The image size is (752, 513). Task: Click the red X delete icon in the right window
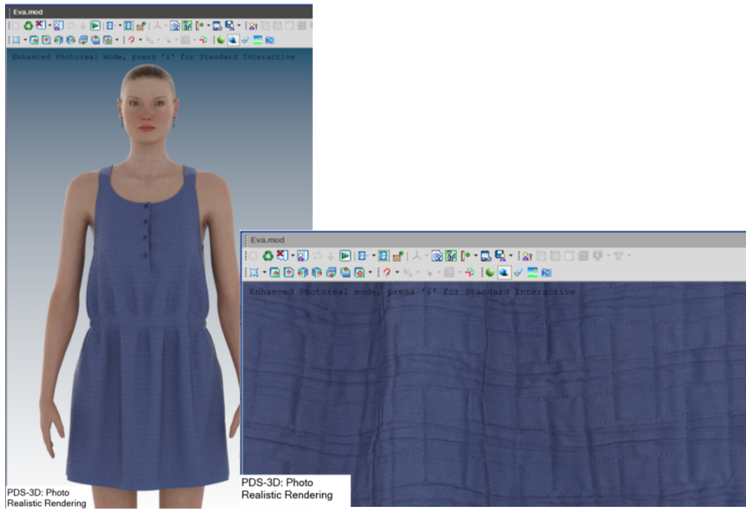click(282, 256)
